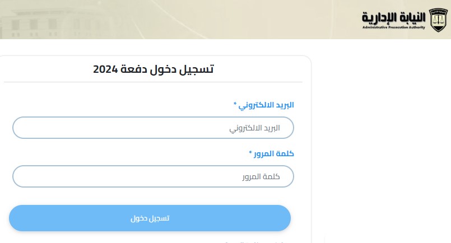Click the email field placeholder text
The image size is (451, 243).
(x=254, y=128)
